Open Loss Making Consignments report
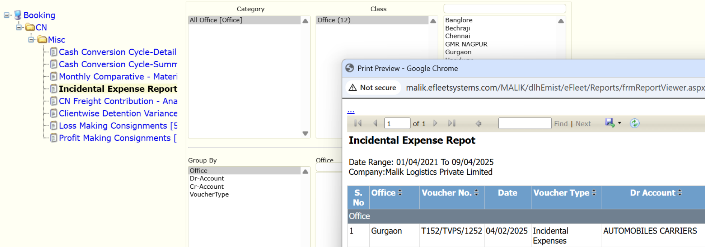This screenshot has width=705, height=247. point(113,126)
